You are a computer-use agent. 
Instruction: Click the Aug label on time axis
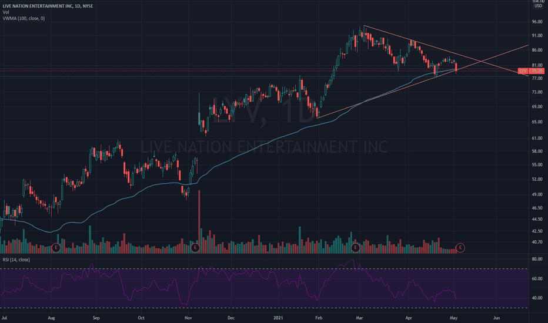click(x=51, y=318)
